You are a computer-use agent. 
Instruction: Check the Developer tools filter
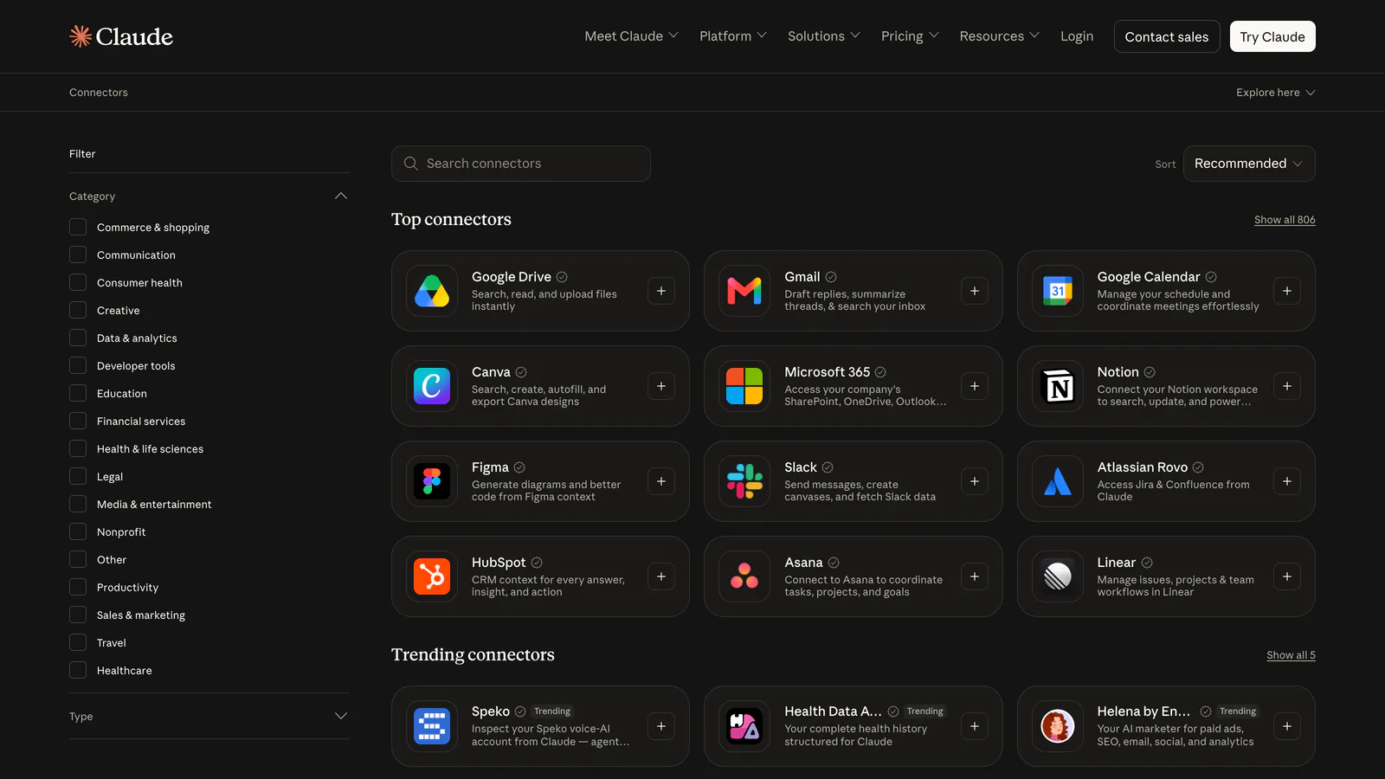click(78, 365)
